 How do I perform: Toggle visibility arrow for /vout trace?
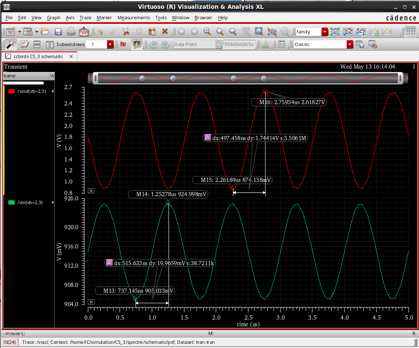[x=52, y=91]
